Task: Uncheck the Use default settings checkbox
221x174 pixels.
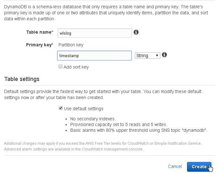Action: pyautogui.click(x=61, y=108)
